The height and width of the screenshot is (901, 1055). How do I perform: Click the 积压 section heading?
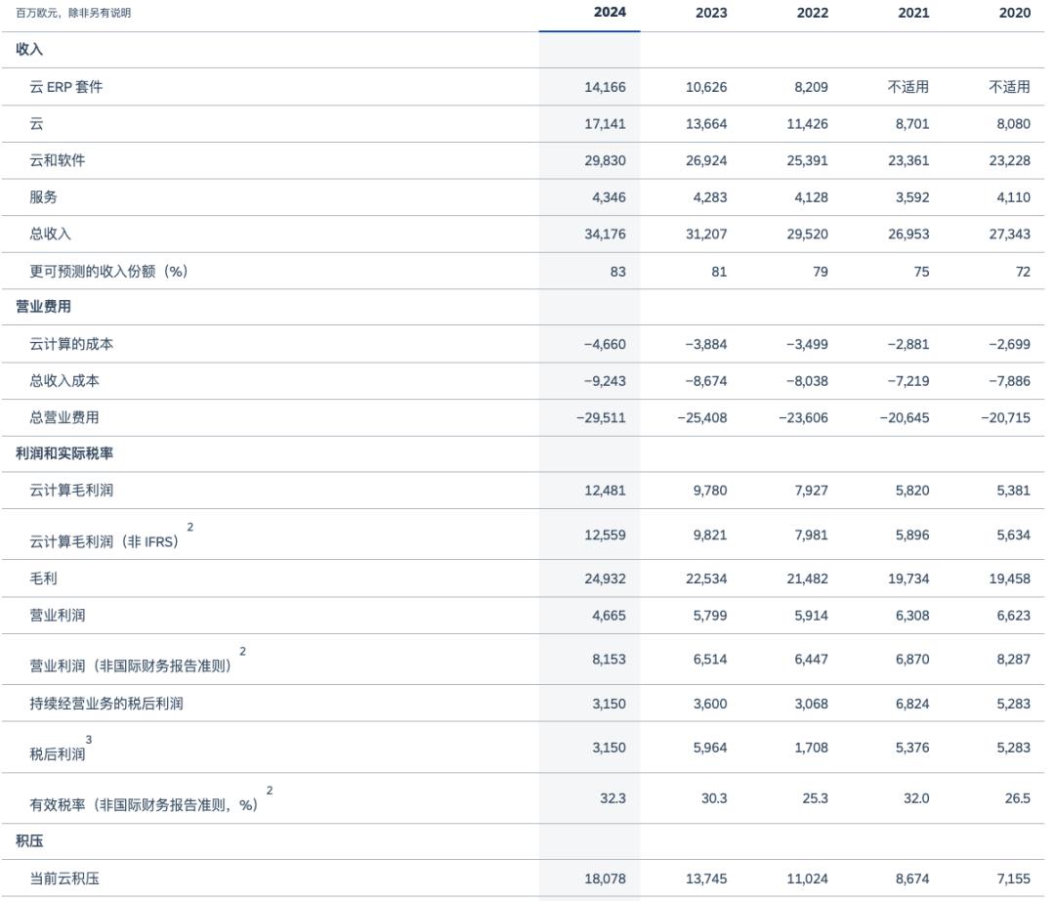29,841
